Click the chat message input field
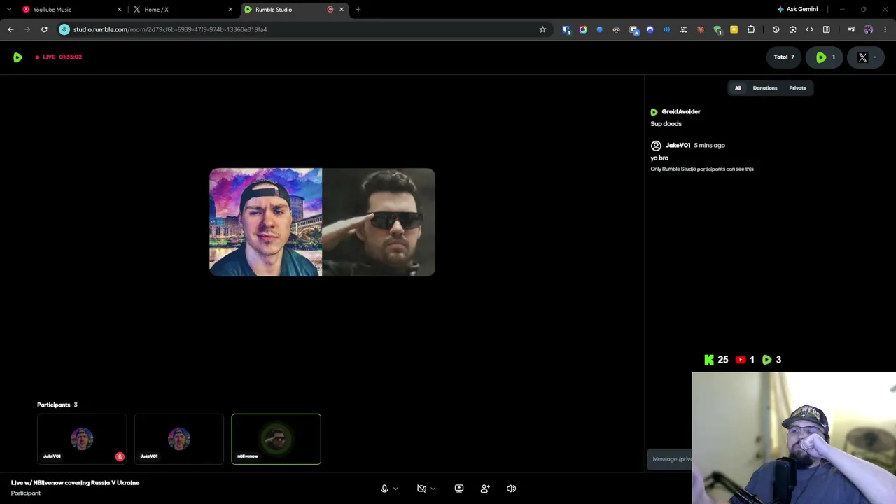Viewport: 896px width, 504px height. (x=670, y=459)
